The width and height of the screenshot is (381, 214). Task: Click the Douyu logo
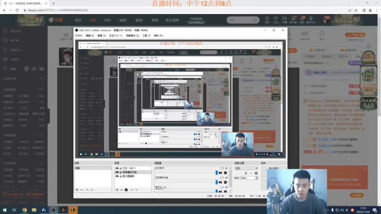tap(56, 20)
